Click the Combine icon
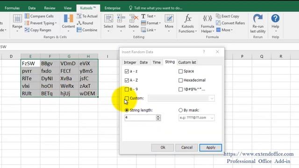The height and width of the screenshot is (168, 299). (79, 30)
